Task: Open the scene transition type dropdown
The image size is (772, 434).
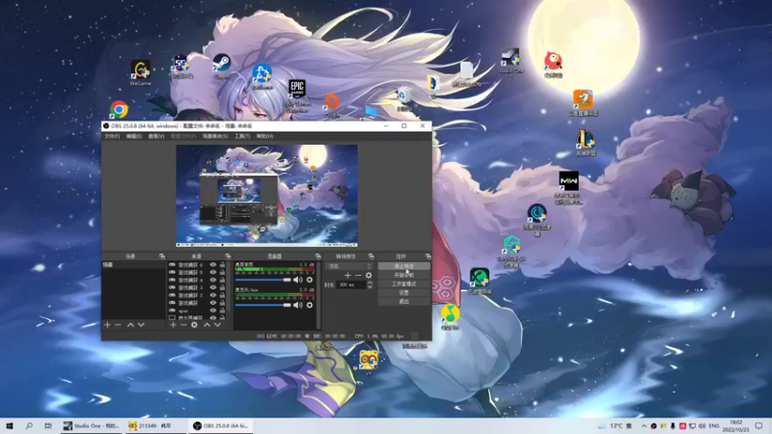Action: [349, 266]
